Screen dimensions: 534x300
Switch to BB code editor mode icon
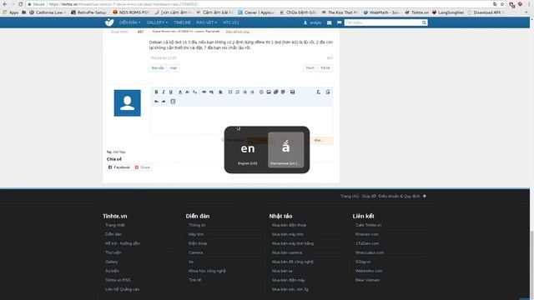pos(328,92)
